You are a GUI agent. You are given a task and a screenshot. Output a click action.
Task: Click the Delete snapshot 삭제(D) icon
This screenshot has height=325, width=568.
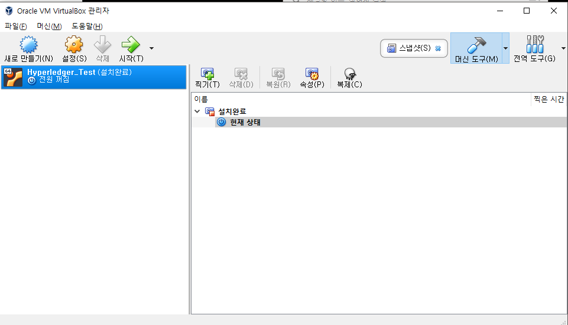point(241,74)
